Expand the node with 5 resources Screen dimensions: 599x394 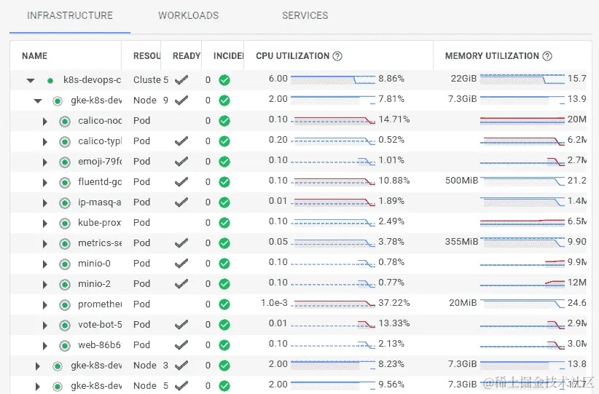click(x=37, y=387)
